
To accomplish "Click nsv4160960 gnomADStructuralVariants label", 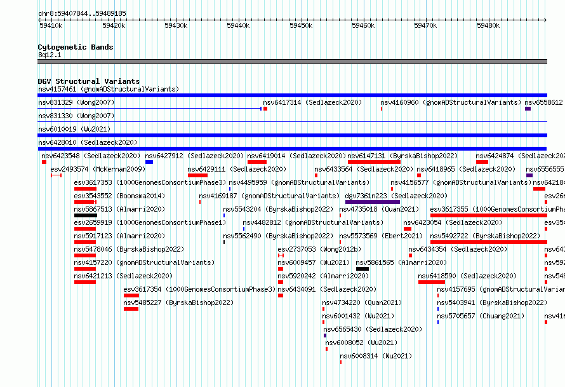I will click(x=451, y=102).
